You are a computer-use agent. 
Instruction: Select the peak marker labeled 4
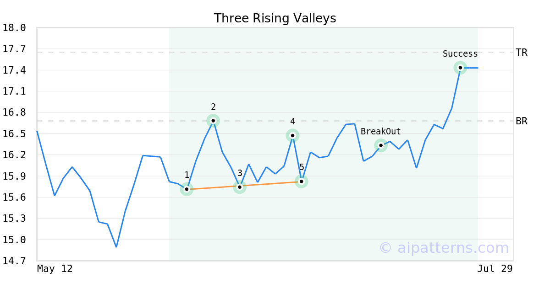pos(292,135)
